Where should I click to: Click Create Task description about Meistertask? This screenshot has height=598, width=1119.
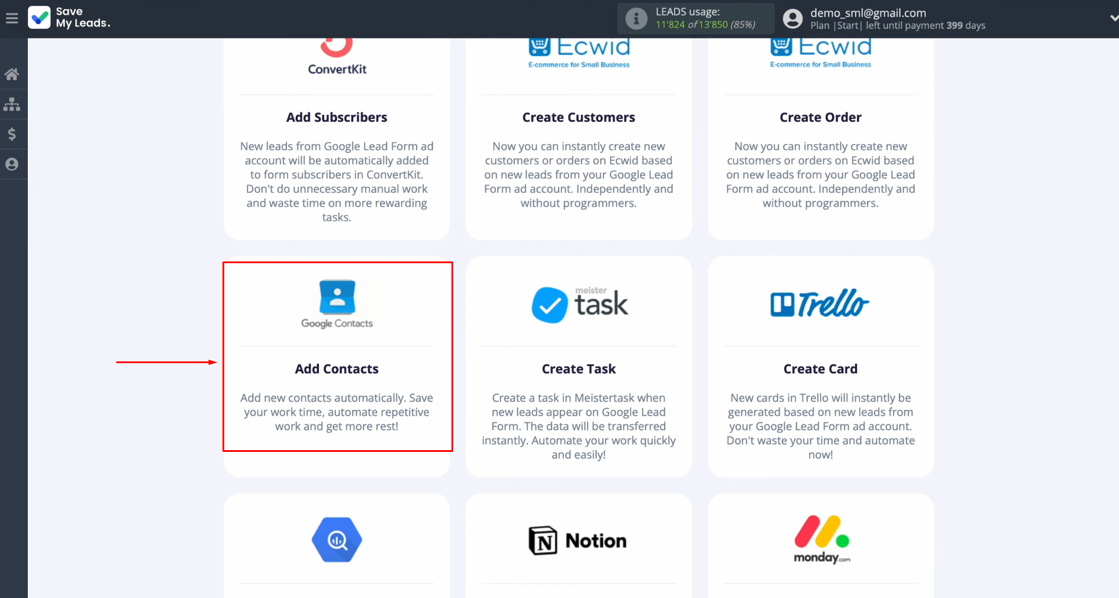pos(579,426)
